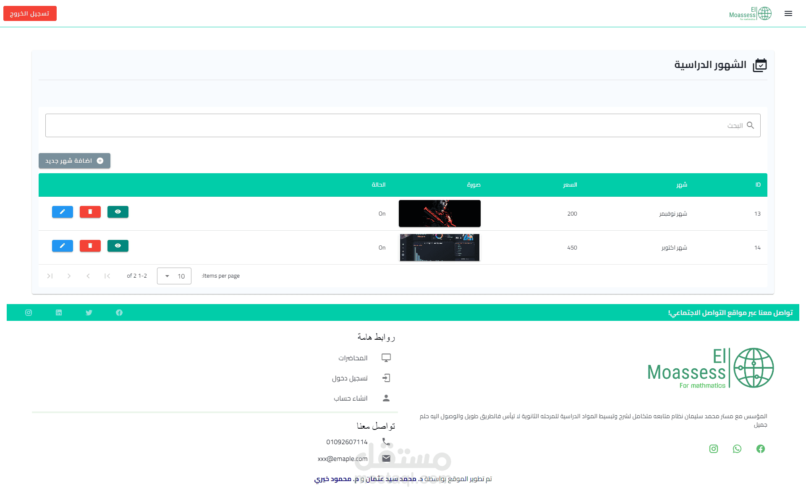
Task: Open the المحاضرات link in footer
Action: coord(353,358)
